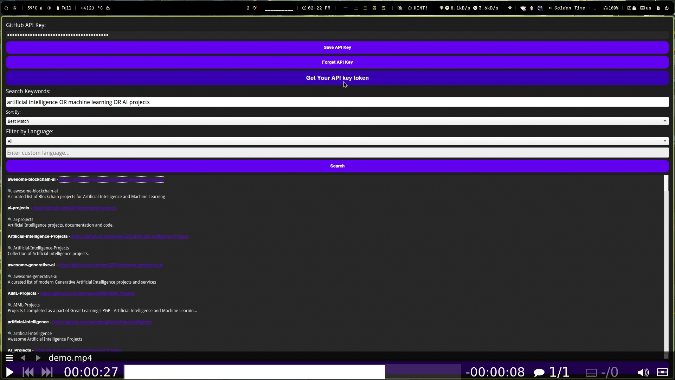Switch to workspace 三 in top bar
This screenshot has width=675, height=380.
coord(365,8)
